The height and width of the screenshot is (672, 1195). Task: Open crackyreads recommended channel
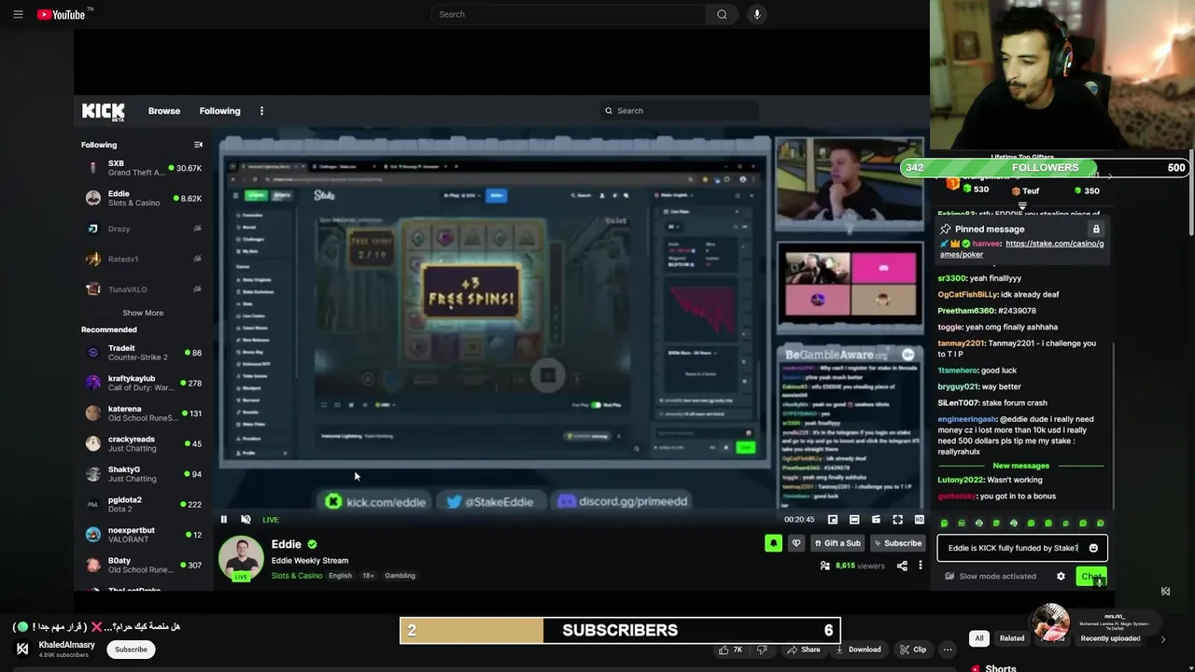pos(142,443)
